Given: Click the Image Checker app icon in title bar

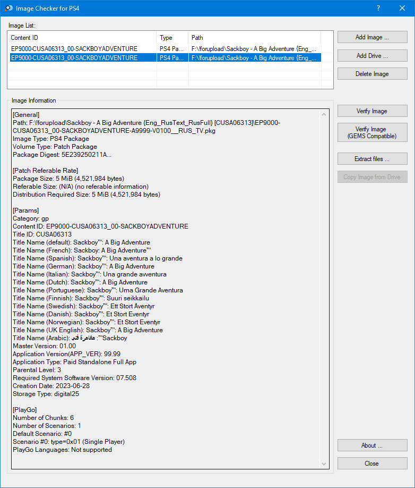Looking at the screenshot, I should (x=8, y=8).
